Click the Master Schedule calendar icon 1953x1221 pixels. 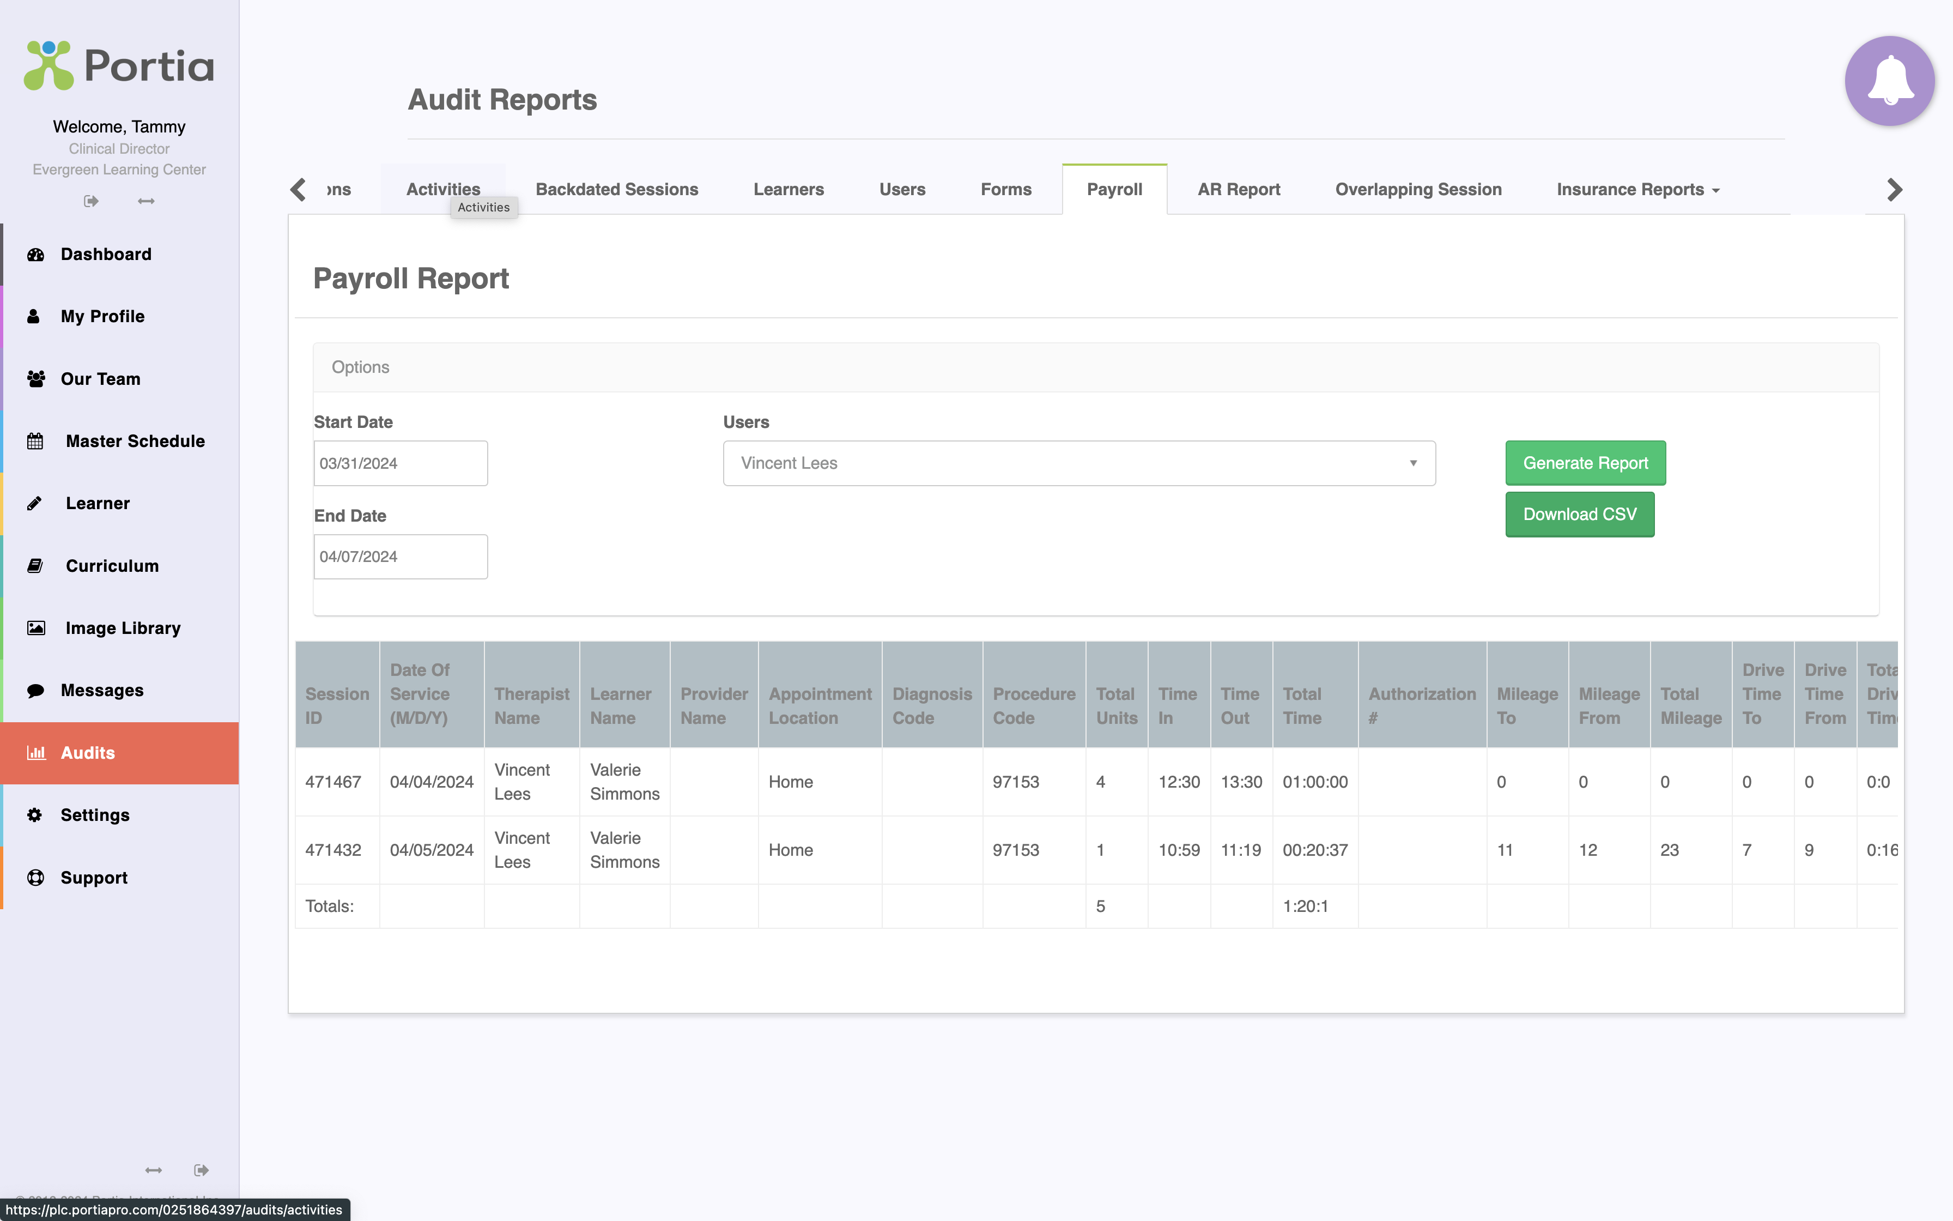[35, 441]
